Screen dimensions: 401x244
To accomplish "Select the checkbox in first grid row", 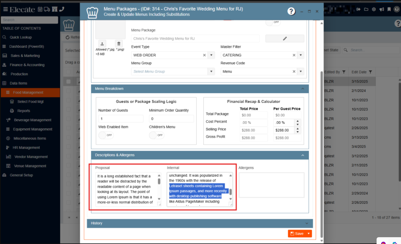I will pos(68,82).
